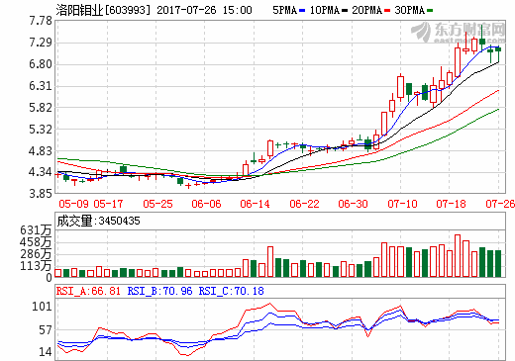Click the 成交量:3450435 volume heading

pos(99,221)
